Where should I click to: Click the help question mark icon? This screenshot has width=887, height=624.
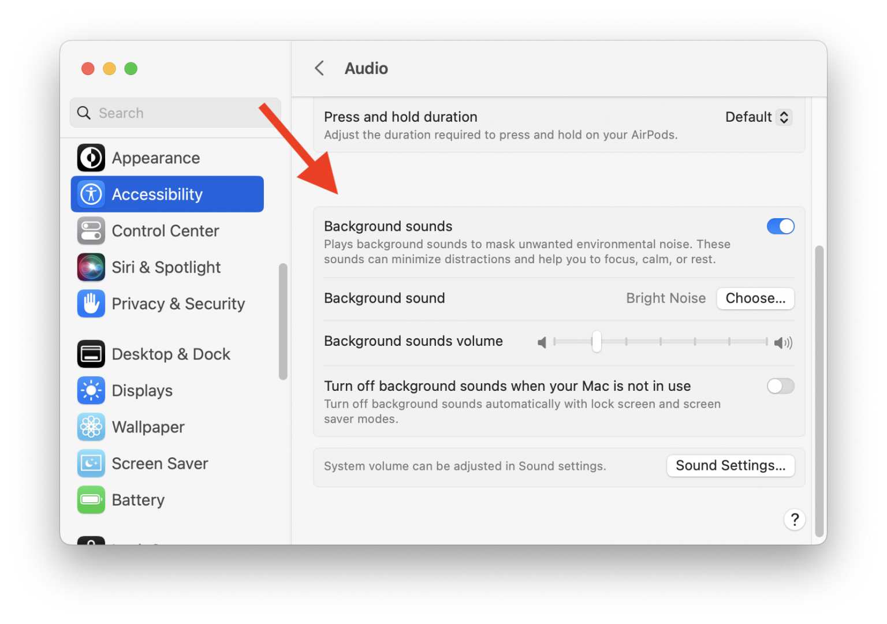tap(795, 520)
